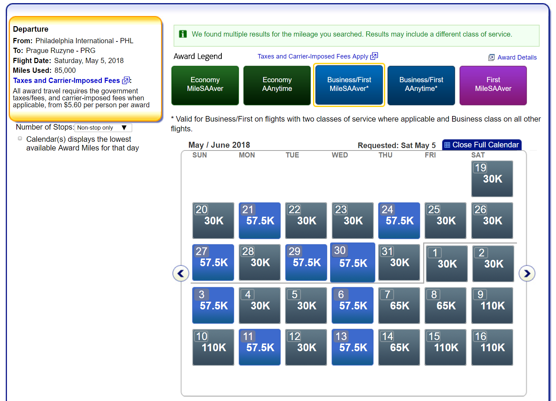Select May 30 at 57.5K miles
Image resolution: width=556 pixels, height=401 pixels.
(352, 262)
